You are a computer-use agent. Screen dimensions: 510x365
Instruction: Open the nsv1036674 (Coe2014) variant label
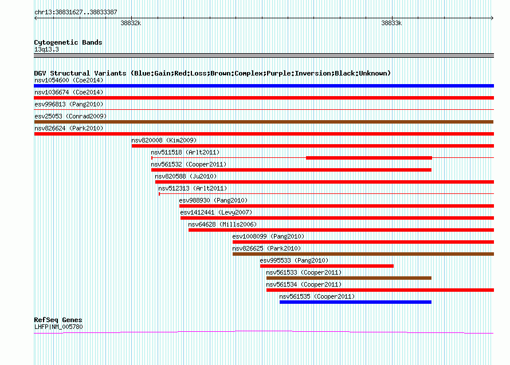[x=69, y=92]
